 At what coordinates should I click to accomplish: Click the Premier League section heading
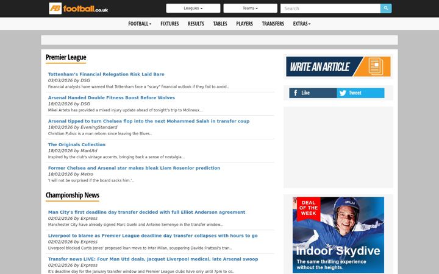pos(66,57)
